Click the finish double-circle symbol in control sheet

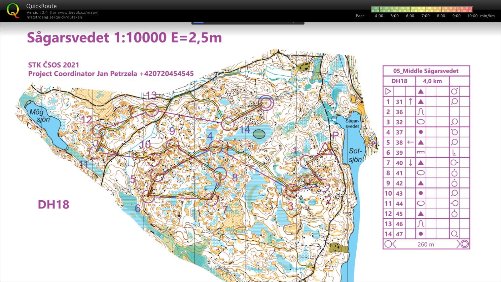pyautogui.click(x=464, y=244)
